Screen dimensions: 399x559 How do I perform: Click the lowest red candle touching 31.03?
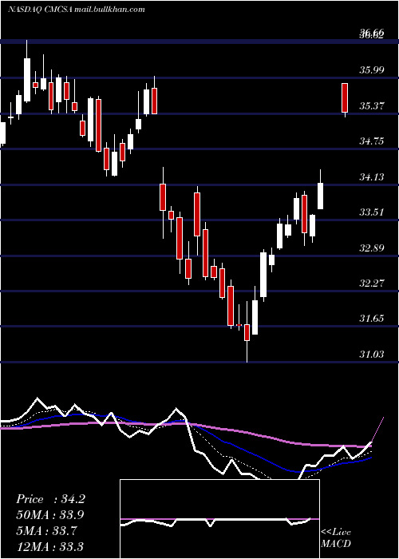[x=247, y=332]
